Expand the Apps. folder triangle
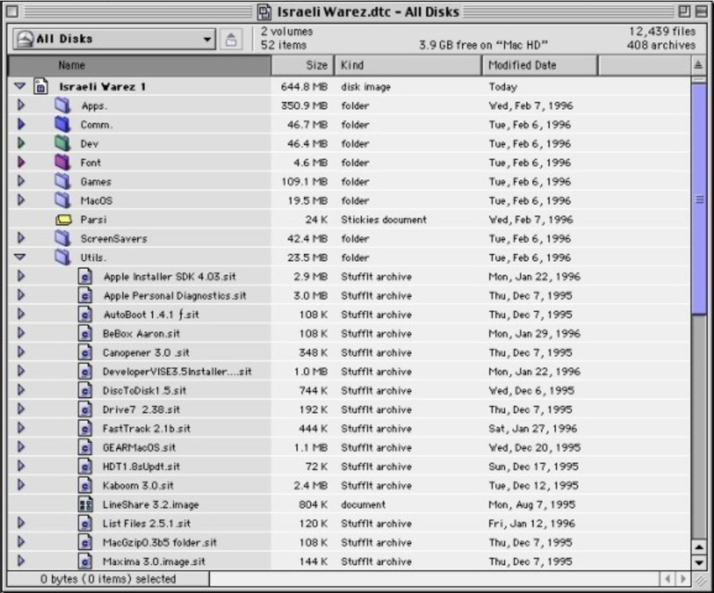714x593 pixels. click(x=21, y=105)
